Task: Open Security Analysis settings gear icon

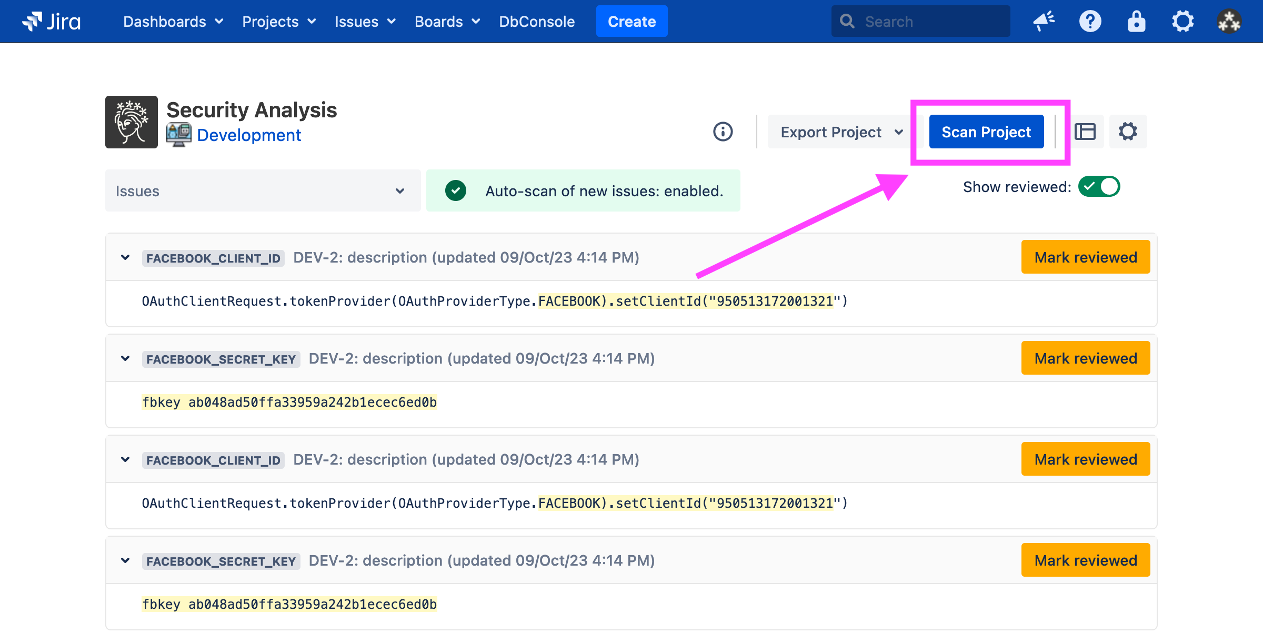Action: pyautogui.click(x=1128, y=132)
